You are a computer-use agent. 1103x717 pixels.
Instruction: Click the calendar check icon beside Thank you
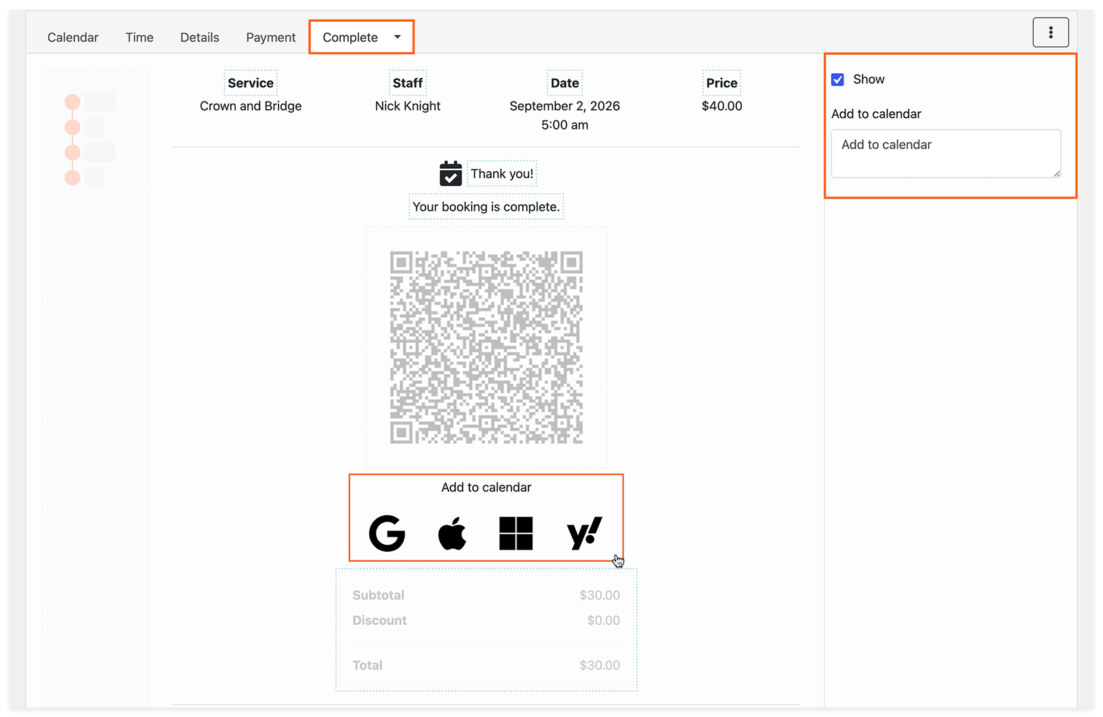pos(451,173)
